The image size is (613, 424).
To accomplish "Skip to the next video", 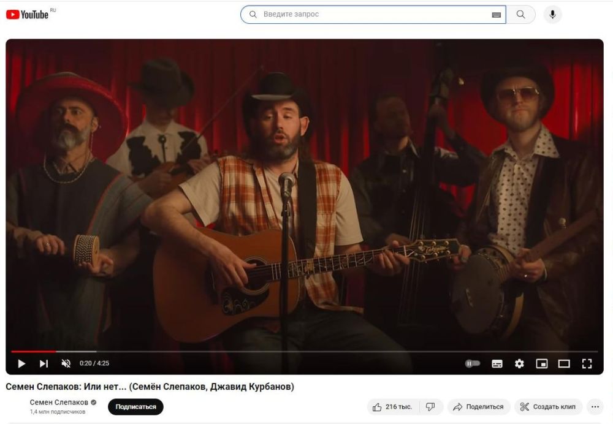I will pos(44,363).
